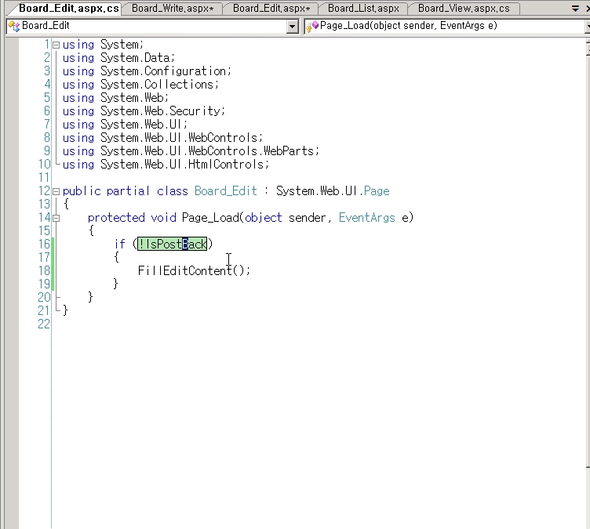Click the 'using System.Collections;' line
The image size is (590, 529).
point(140,84)
